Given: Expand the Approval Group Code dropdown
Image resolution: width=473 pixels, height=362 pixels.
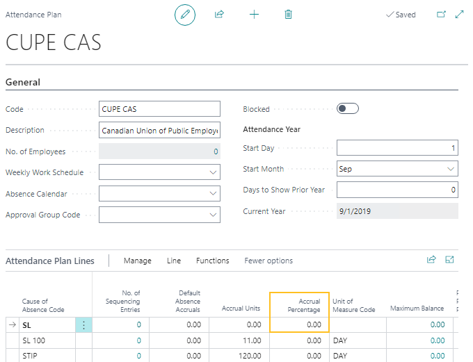Looking at the screenshot, I should [213, 215].
